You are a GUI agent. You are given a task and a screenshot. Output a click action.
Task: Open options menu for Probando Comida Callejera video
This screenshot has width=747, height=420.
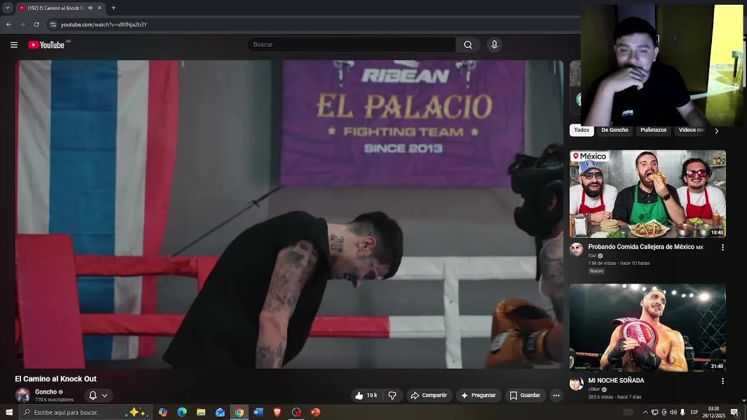pyautogui.click(x=722, y=247)
